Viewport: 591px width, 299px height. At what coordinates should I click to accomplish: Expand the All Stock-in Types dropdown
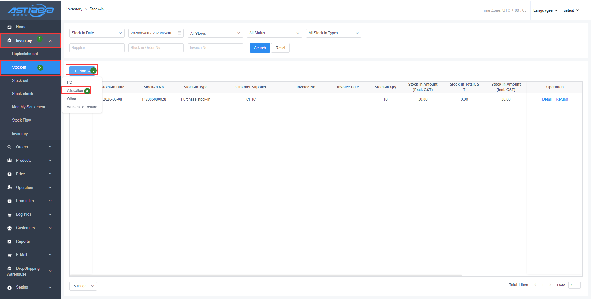pos(333,33)
